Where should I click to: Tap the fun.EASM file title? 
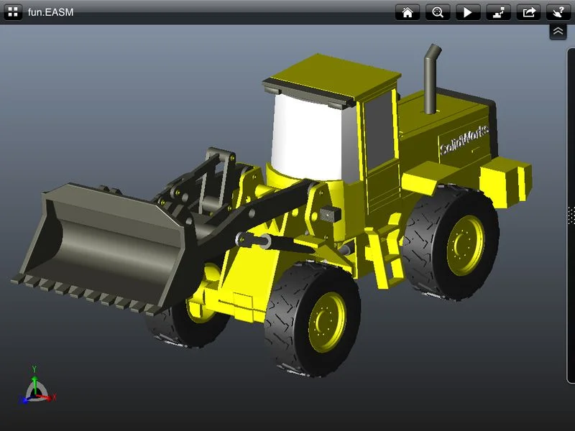click(50, 12)
